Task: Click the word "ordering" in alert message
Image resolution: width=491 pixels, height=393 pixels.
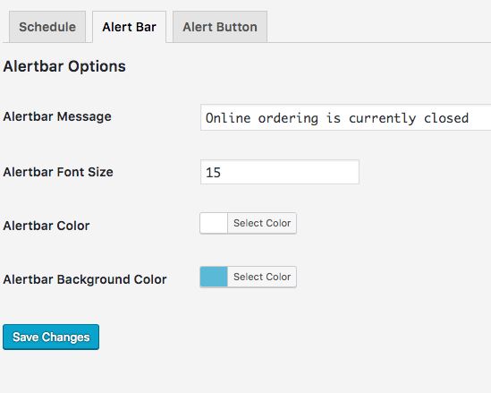Action: 288,119
